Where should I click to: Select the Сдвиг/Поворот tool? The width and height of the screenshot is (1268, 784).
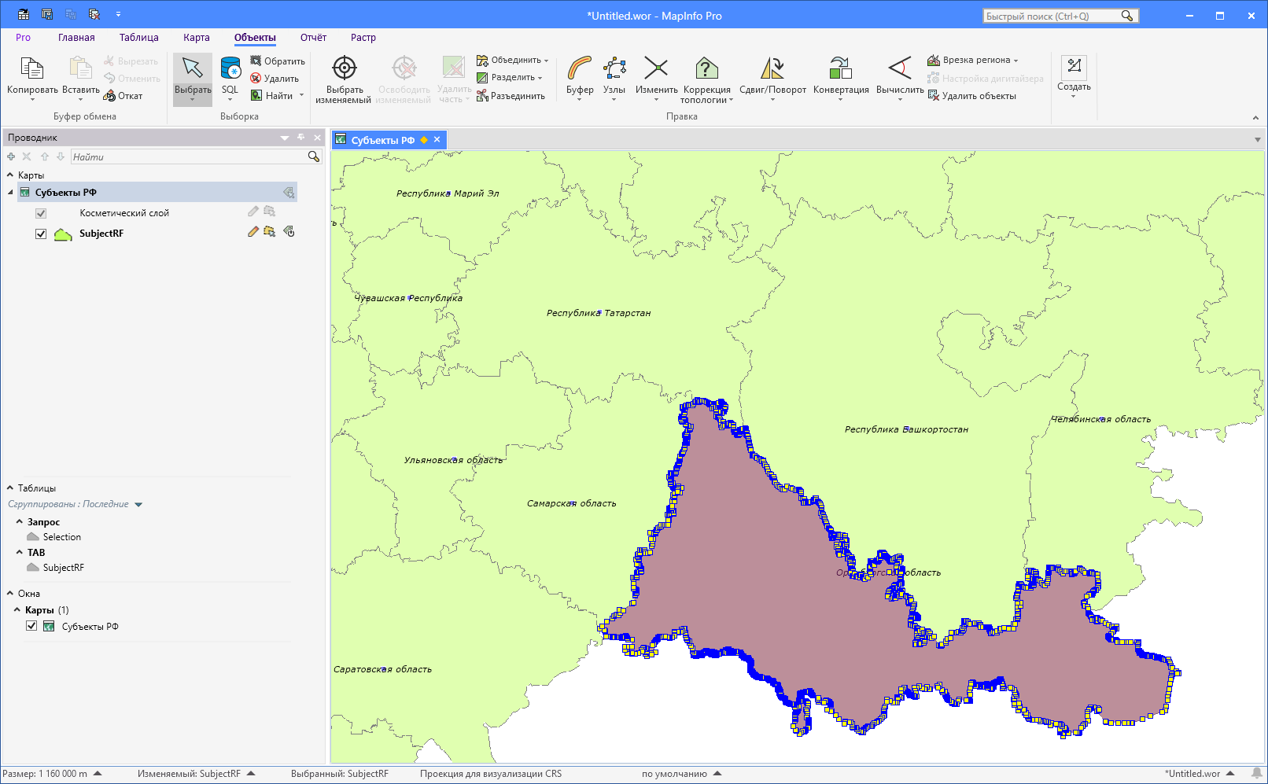(x=772, y=69)
